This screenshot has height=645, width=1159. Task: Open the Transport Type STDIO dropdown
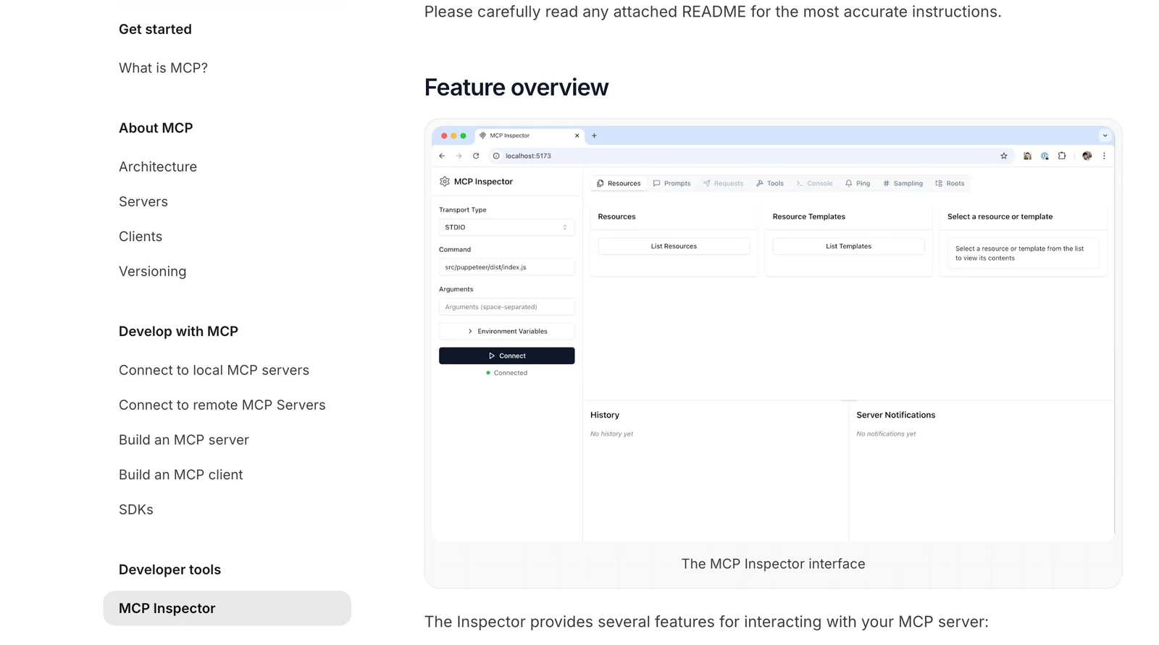pyautogui.click(x=506, y=227)
